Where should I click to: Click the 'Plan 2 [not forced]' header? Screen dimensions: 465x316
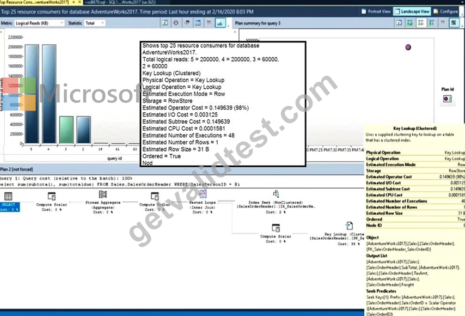16,169
